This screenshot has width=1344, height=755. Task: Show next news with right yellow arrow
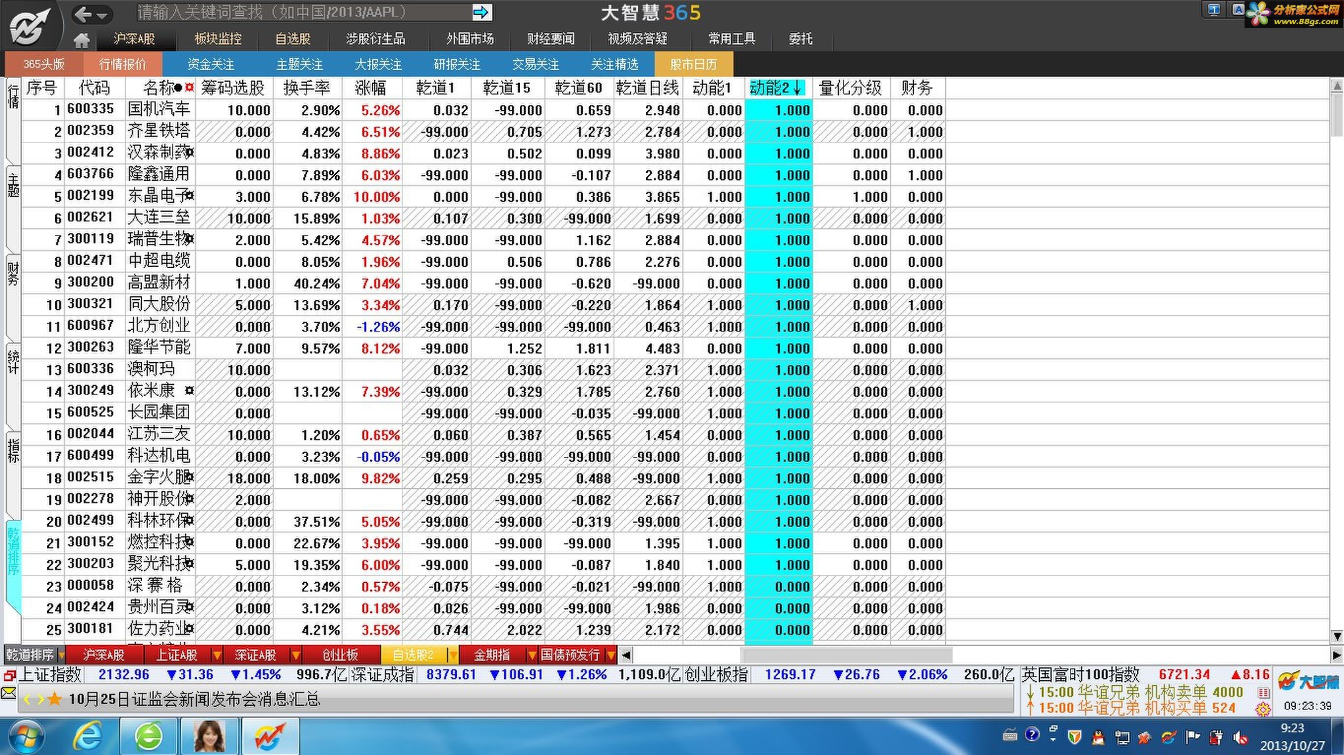tap(40, 699)
